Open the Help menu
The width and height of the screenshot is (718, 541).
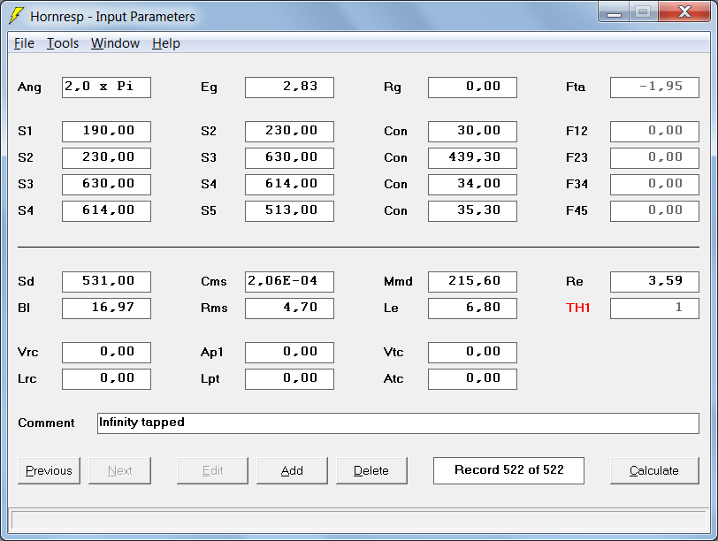click(165, 43)
